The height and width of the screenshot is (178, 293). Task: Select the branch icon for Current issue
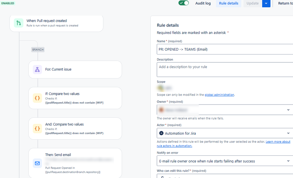click(x=37, y=70)
